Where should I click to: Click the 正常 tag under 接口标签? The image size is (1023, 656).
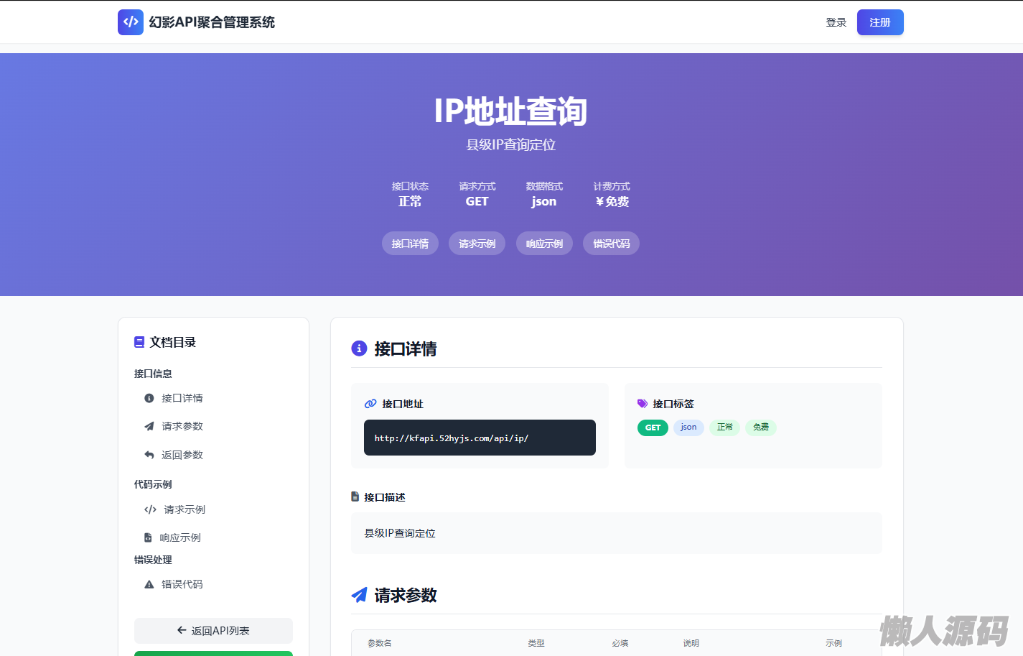point(725,428)
